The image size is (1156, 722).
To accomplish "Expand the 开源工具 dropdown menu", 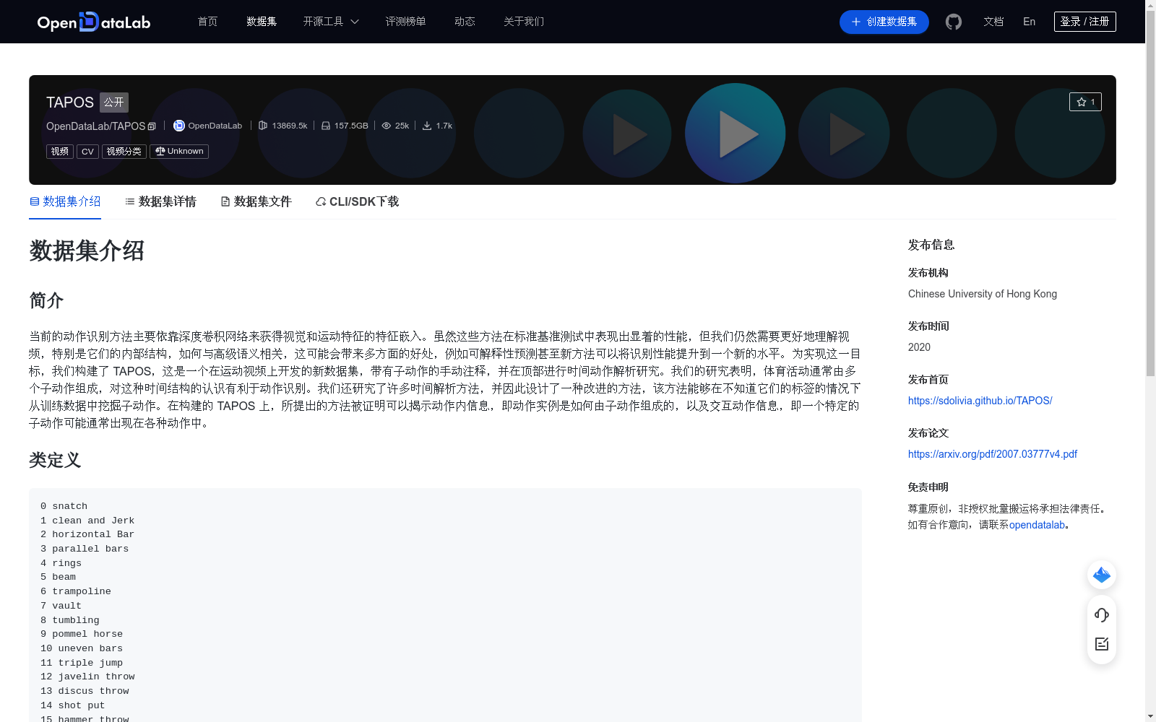I will pyautogui.click(x=330, y=22).
